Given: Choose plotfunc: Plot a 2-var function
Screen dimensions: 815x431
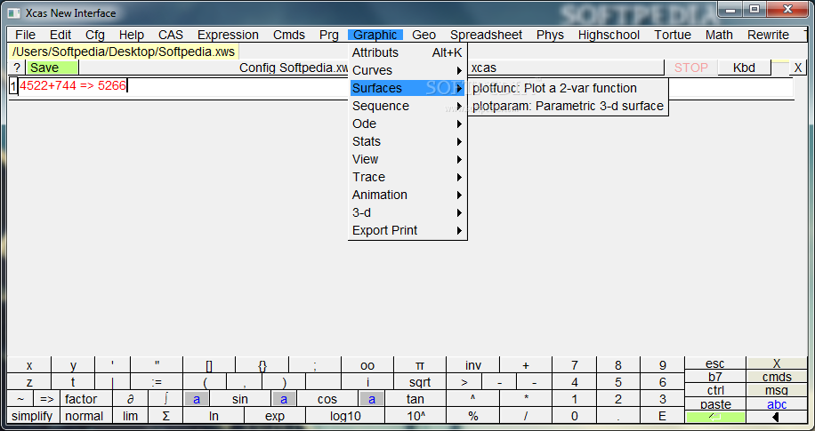Looking at the screenshot, I should click(x=568, y=88).
